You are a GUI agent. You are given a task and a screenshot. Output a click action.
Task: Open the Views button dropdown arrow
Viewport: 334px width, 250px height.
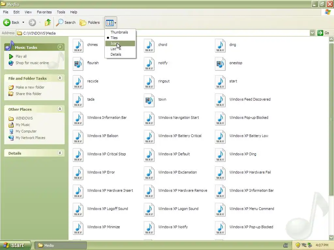pos(115,23)
